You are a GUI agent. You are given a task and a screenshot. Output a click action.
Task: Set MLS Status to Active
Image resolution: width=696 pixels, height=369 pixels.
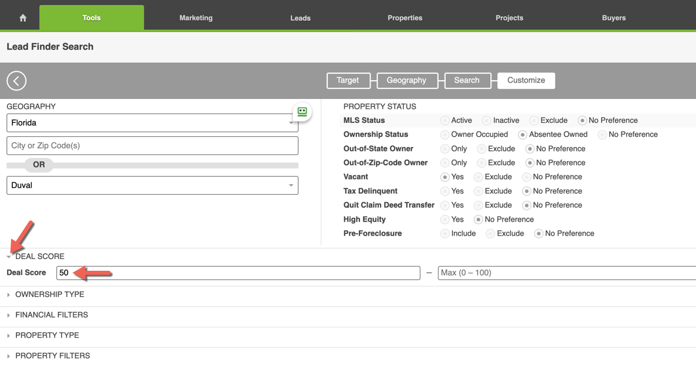(x=445, y=120)
